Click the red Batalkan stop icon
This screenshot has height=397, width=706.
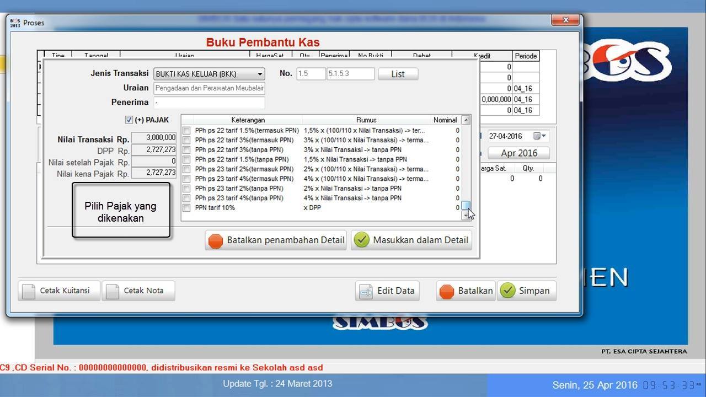(447, 291)
